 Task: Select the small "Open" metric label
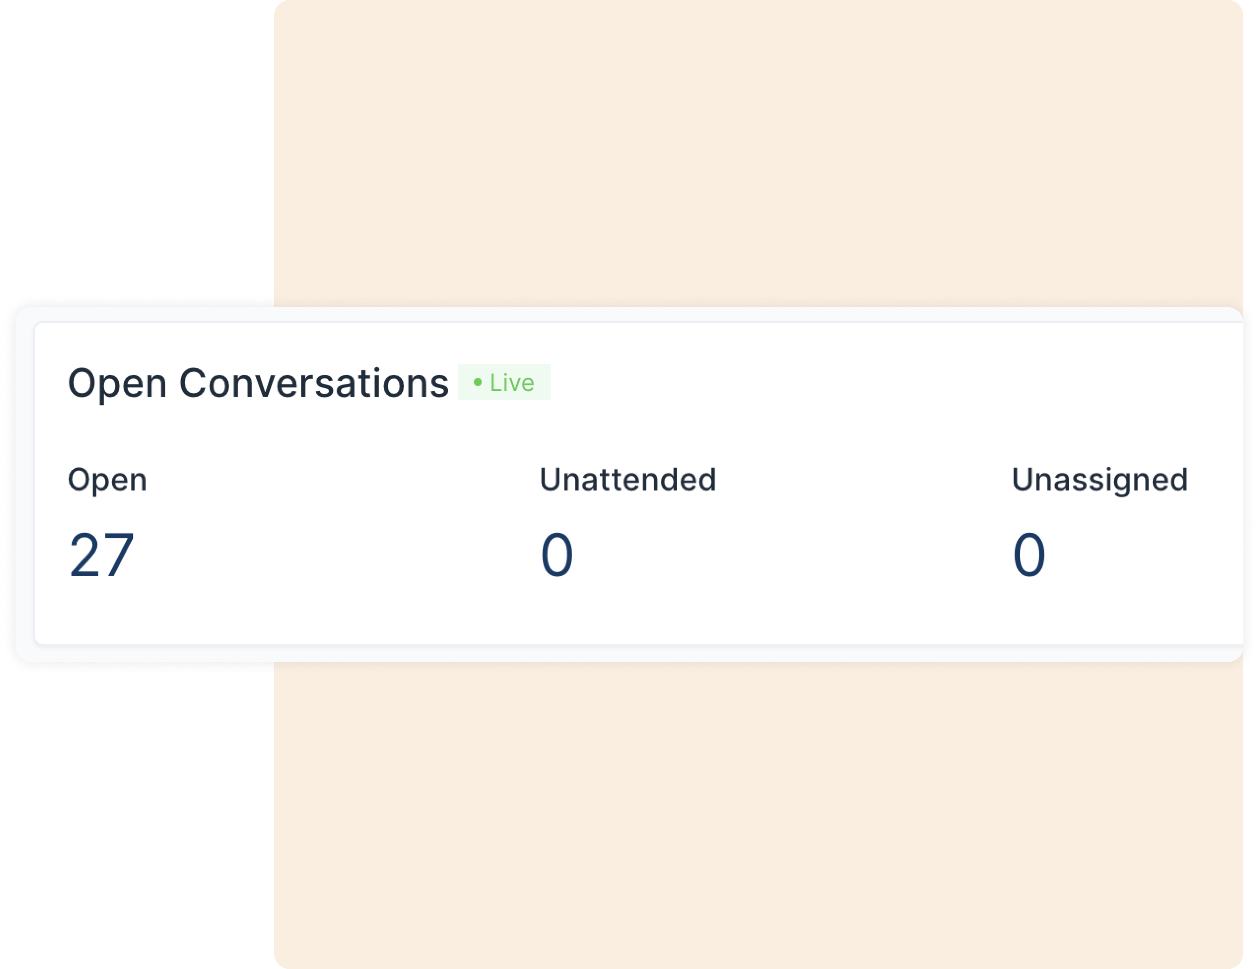pos(107,480)
